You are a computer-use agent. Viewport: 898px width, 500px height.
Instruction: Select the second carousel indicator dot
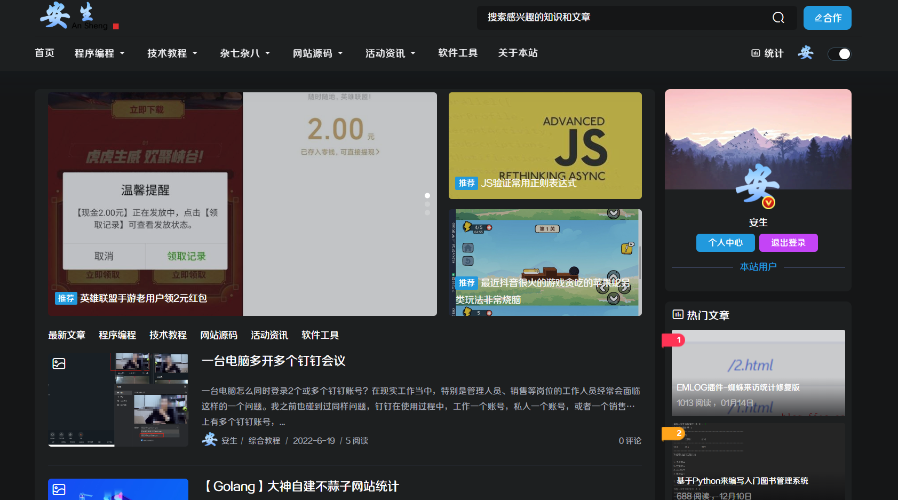(427, 204)
